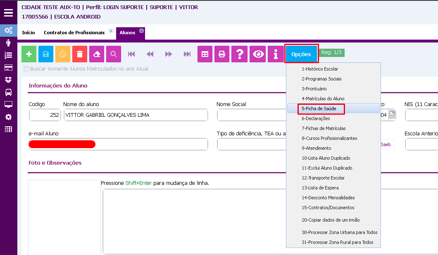The width and height of the screenshot is (438, 255).
Task: Click the green add new record icon
Action: pyautogui.click(x=29, y=54)
